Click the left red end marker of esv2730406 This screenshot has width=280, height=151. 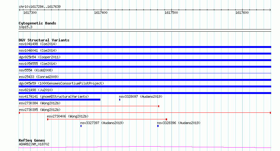(48, 119)
